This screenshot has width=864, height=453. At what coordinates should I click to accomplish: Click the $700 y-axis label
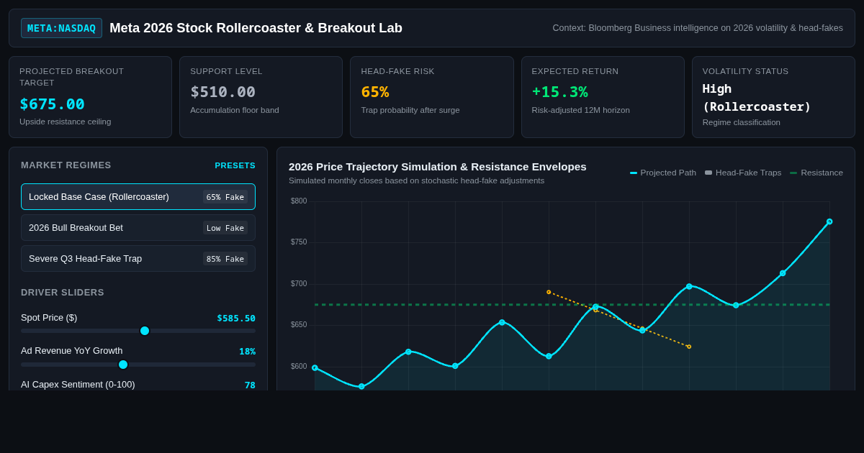tap(299, 284)
